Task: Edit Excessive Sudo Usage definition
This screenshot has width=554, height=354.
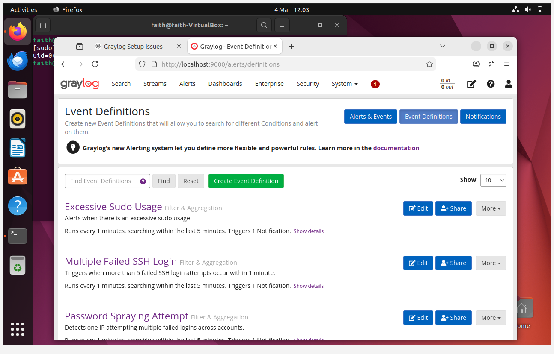Action: 418,208
